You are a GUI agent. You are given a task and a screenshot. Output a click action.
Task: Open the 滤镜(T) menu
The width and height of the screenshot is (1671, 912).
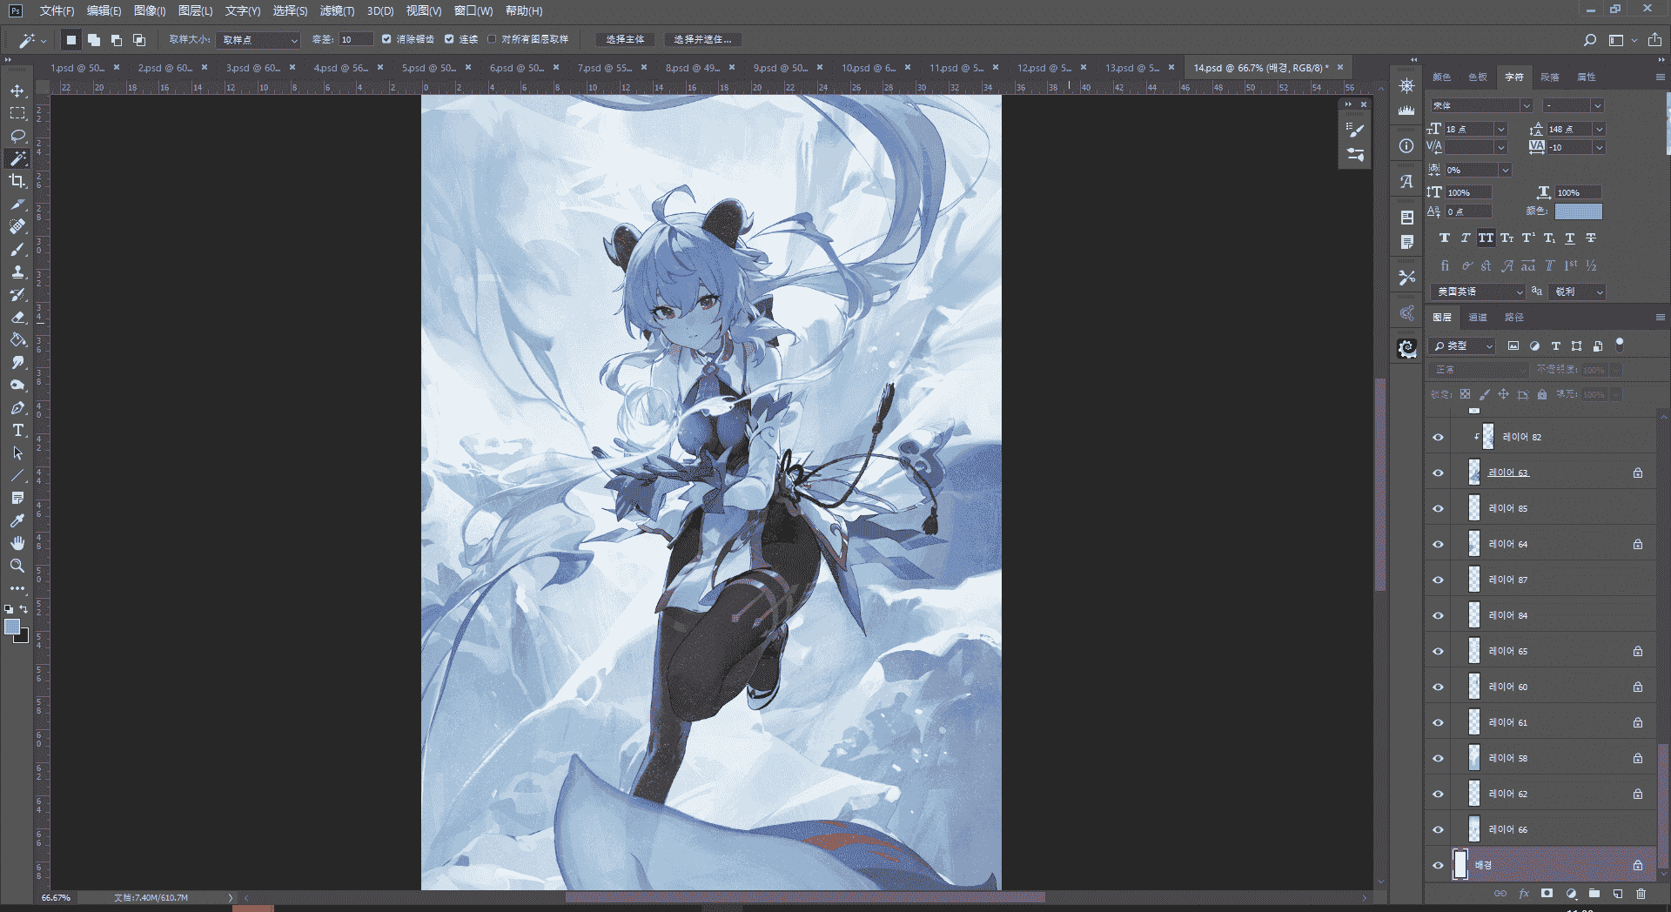(337, 10)
